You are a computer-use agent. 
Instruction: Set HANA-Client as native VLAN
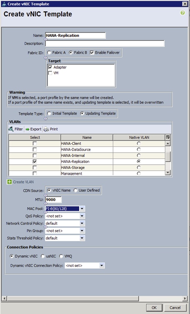[139, 143]
